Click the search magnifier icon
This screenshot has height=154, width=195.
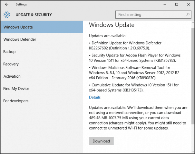coord(188,15)
